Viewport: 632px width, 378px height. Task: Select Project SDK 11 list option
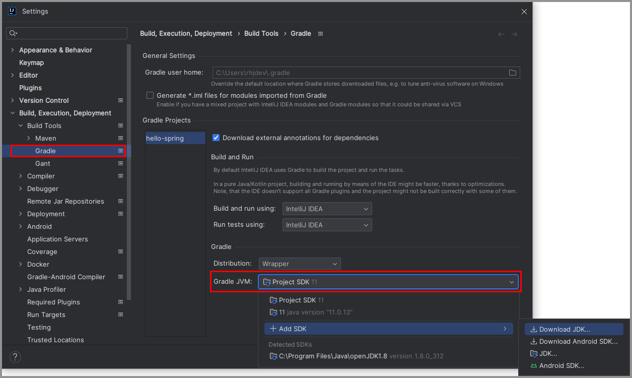click(x=389, y=300)
